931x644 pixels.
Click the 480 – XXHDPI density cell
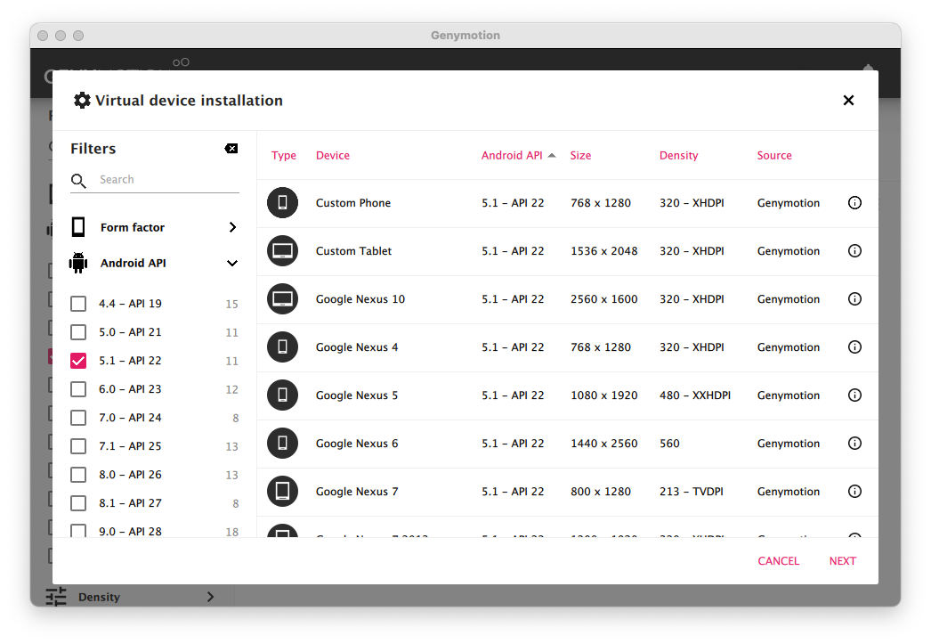tap(694, 395)
